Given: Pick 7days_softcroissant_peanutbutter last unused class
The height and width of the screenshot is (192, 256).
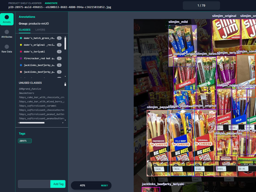Looking at the screenshot, I should click(41, 119).
